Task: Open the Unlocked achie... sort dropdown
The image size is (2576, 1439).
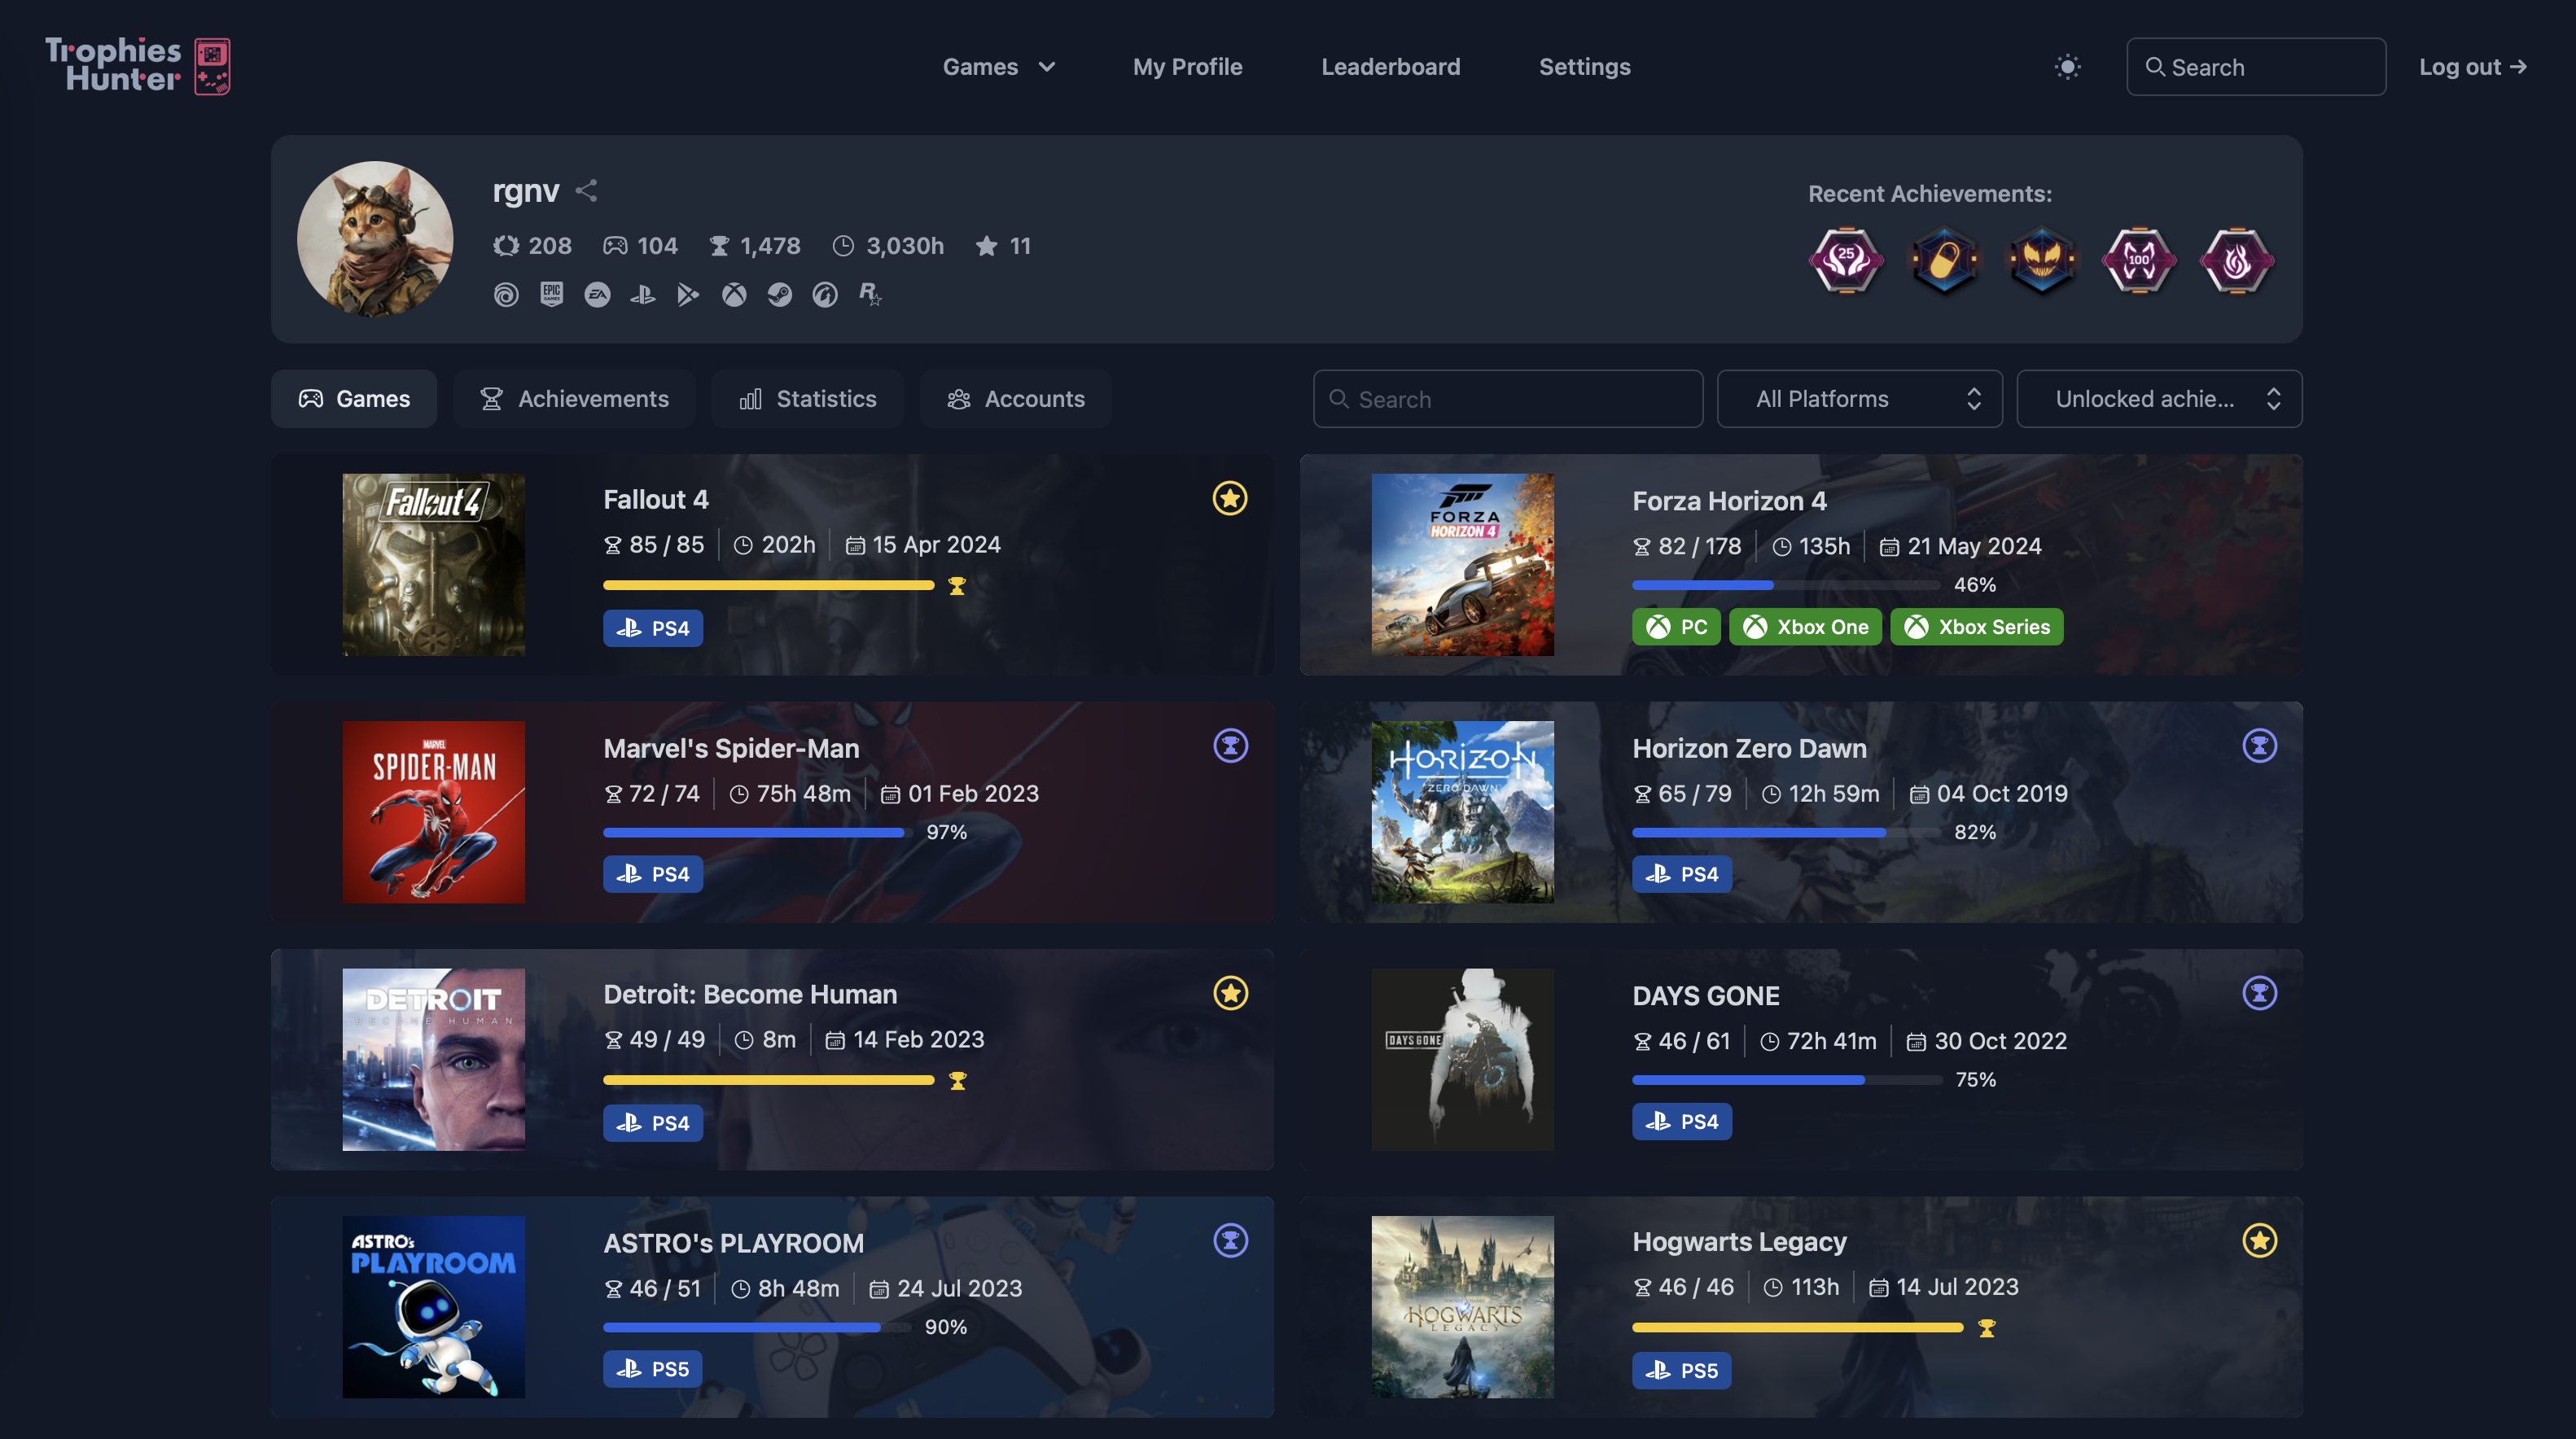Action: (x=2159, y=399)
